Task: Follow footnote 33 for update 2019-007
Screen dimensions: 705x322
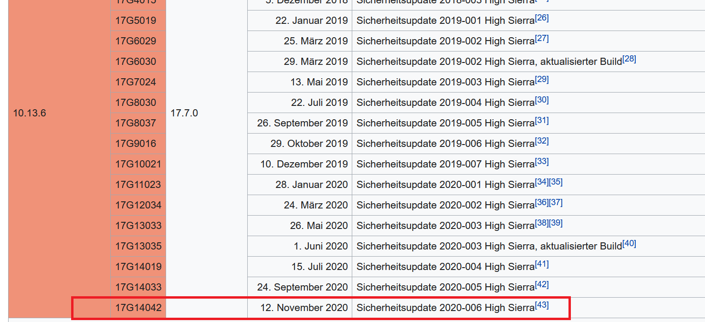Action: click(x=542, y=162)
